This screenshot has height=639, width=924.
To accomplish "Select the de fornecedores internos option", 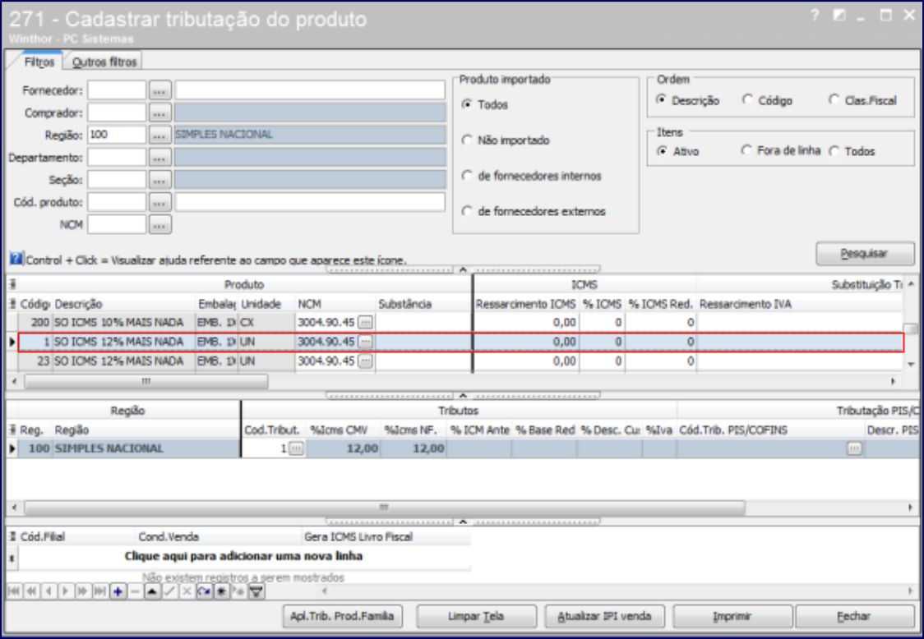I will pyautogui.click(x=532, y=176).
